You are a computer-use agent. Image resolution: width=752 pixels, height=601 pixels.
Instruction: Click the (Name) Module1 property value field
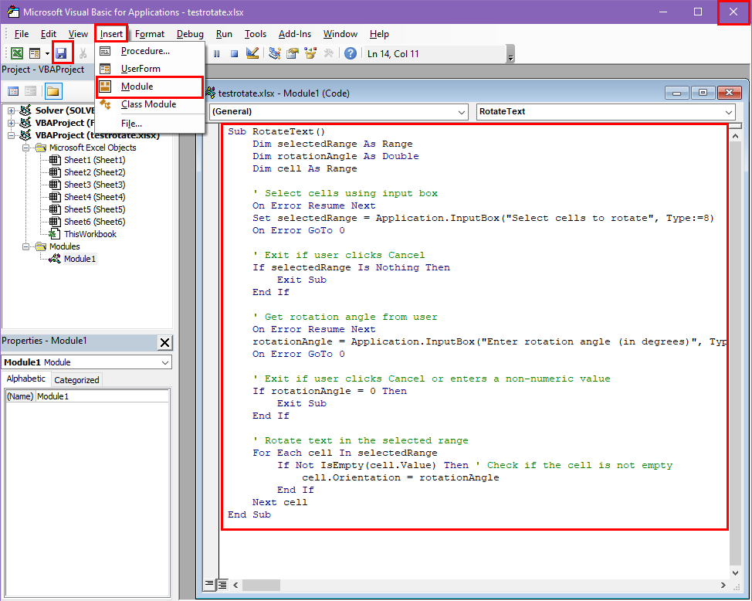[x=102, y=396]
